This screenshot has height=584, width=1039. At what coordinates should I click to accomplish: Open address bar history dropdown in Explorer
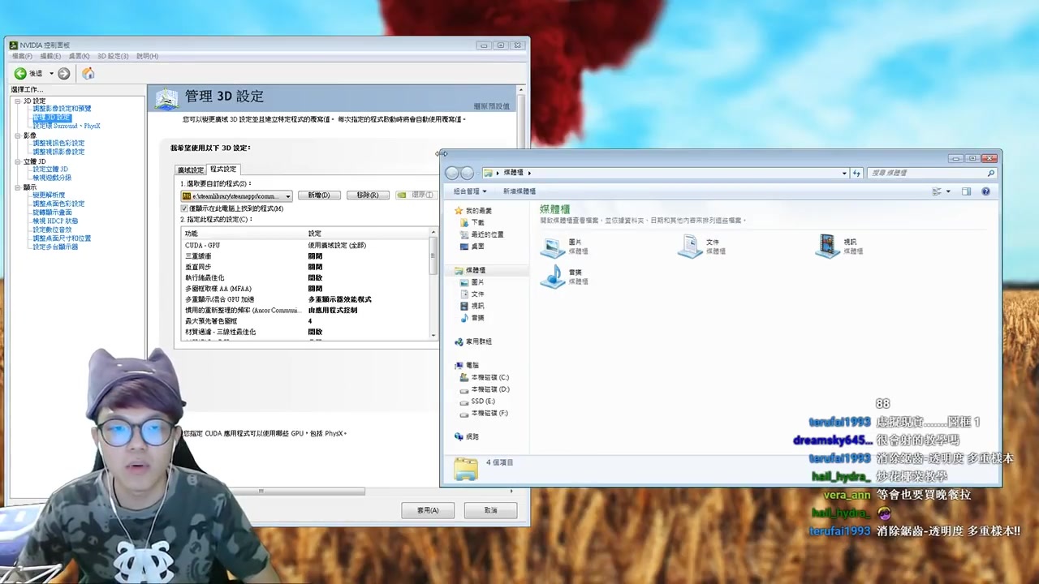844,173
